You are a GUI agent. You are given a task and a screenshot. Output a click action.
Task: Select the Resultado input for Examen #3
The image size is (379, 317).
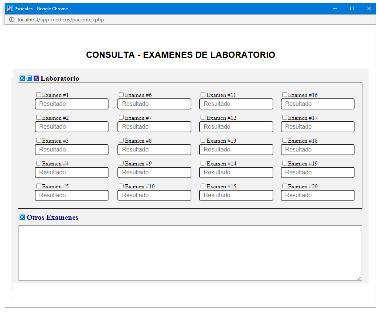click(x=72, y=150)
